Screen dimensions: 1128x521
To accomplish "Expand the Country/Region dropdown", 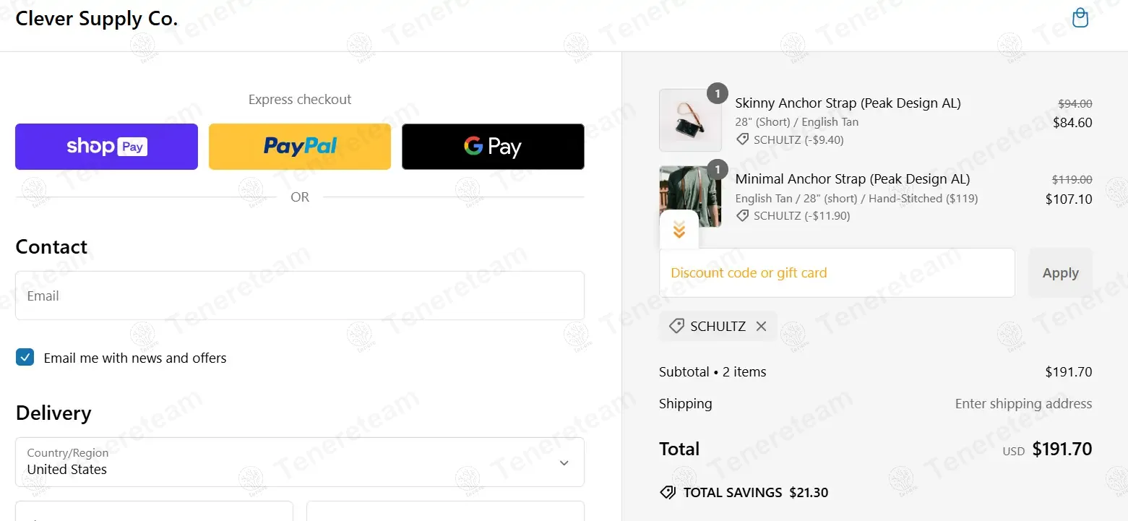I will 300,462.
